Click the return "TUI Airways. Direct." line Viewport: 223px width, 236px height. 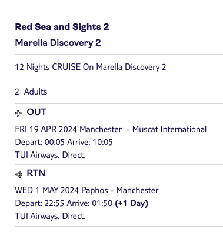pos(51,216)
